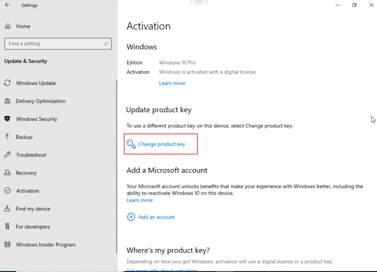Open Windows Insider Program page

(x=46, y=245)
